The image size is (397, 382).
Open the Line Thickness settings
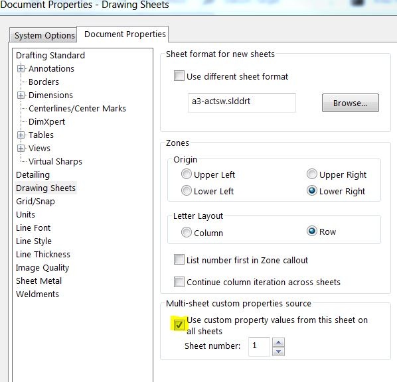43,254
